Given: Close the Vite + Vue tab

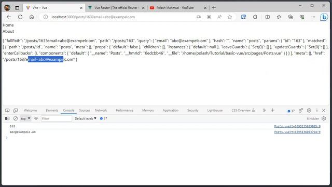Looking at the screenshot, I should pos(81,8).
